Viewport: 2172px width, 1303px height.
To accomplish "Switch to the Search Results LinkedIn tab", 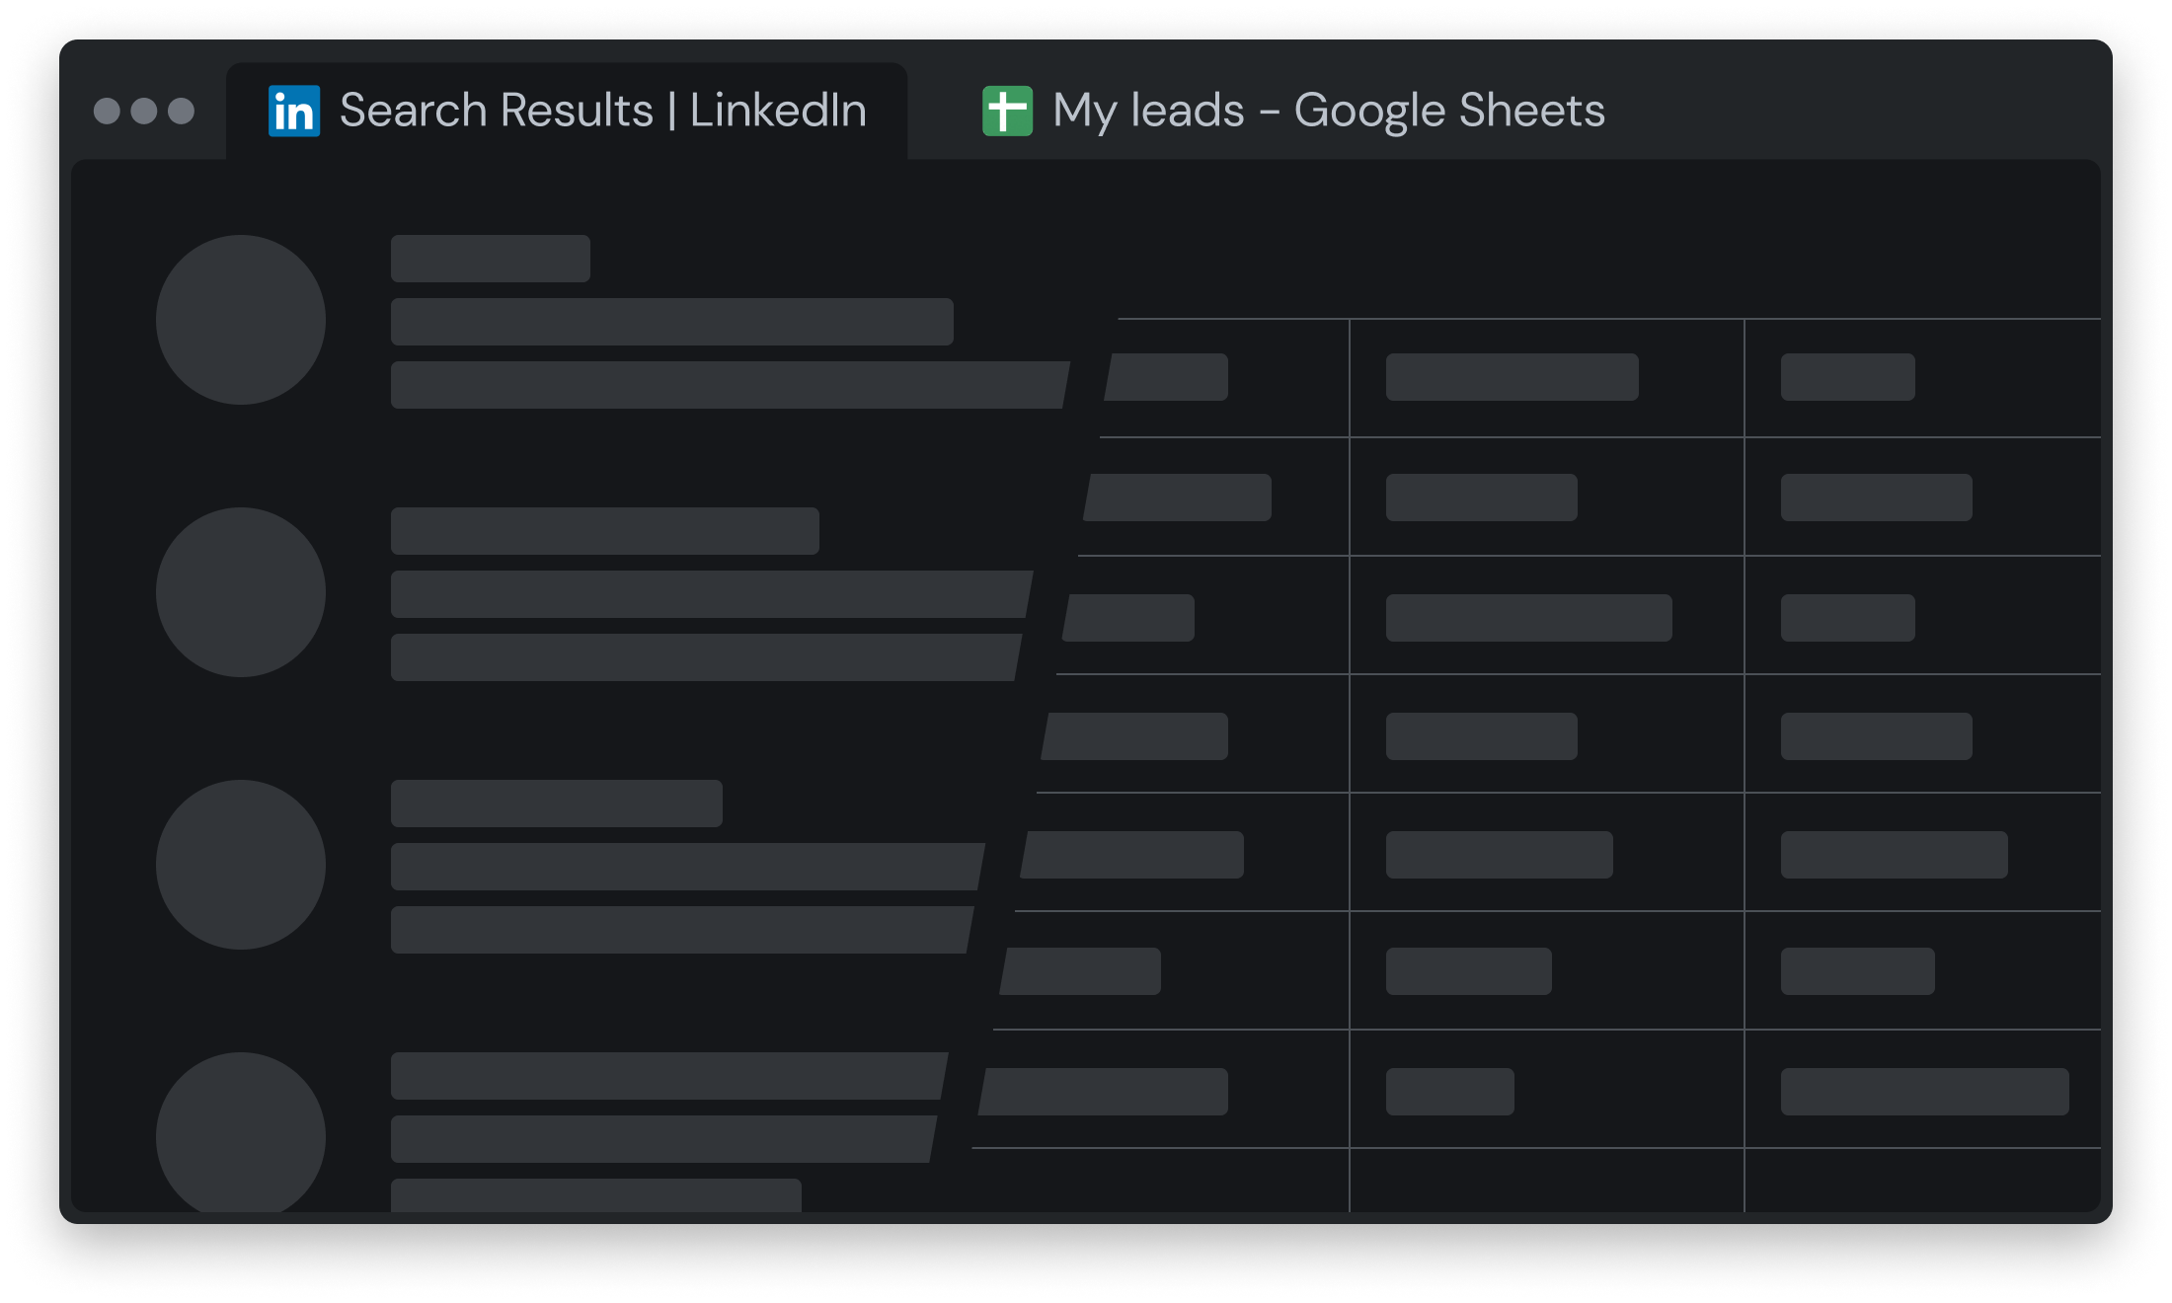I will pyautogui.click(x=602, y=111).
